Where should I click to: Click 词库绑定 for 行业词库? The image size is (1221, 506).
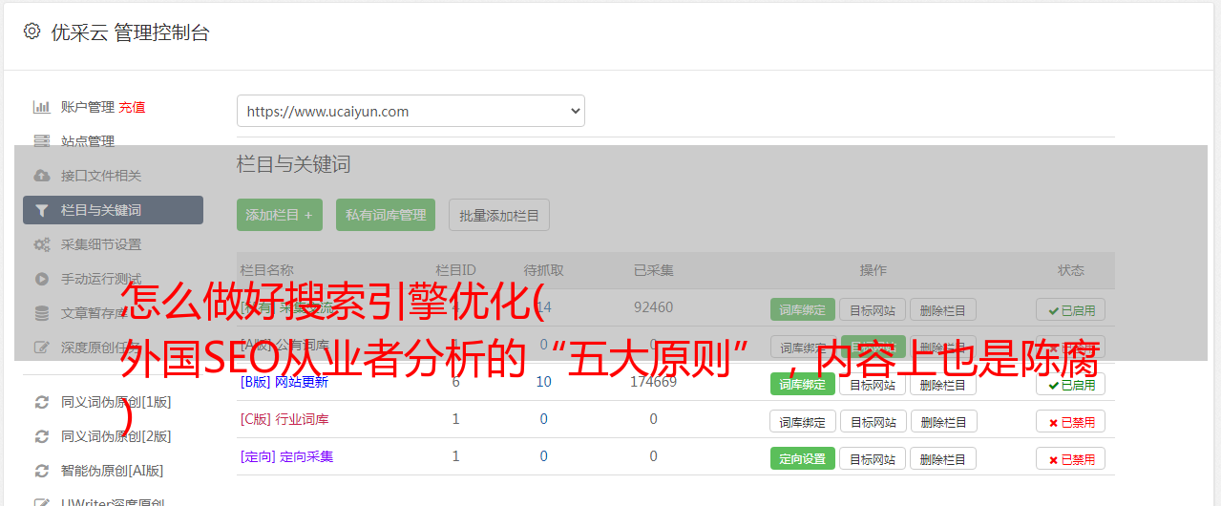pos(803,421)
